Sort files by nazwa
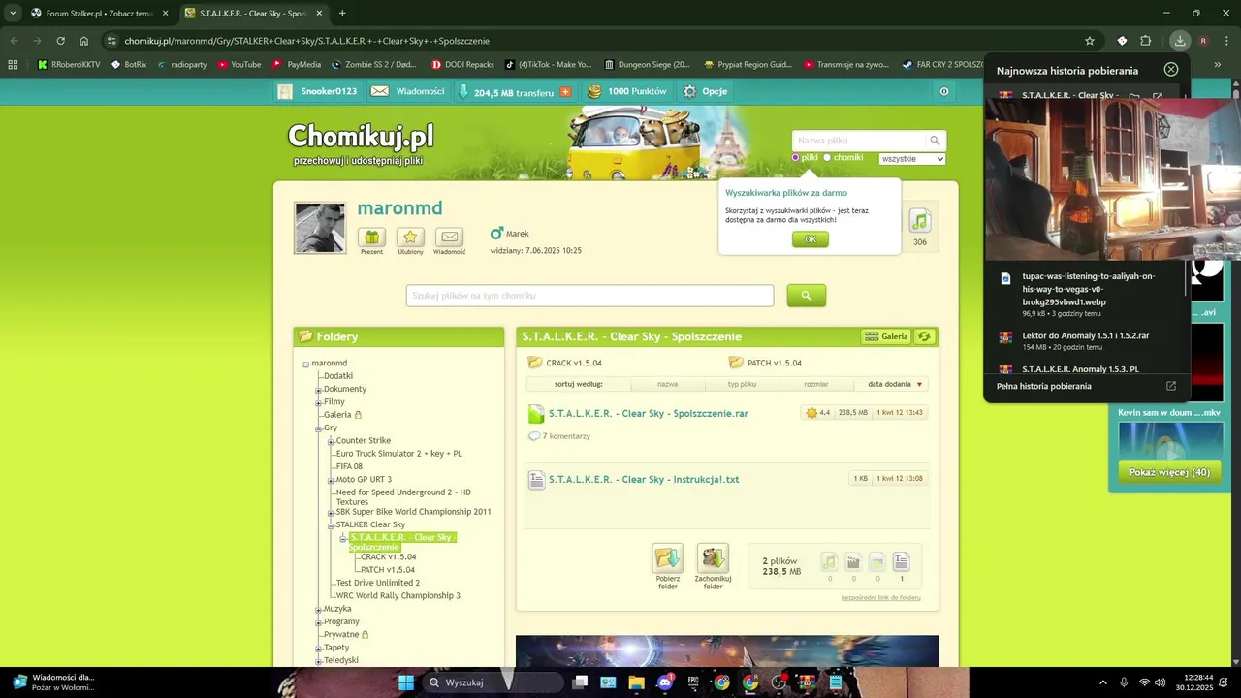The width and height of the screenshot is (1241, 698). [x=667, y=384]
